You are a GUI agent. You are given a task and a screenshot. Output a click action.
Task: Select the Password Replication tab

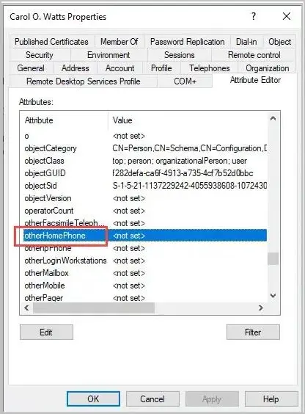pyautogui.click(x=188, y=42)
